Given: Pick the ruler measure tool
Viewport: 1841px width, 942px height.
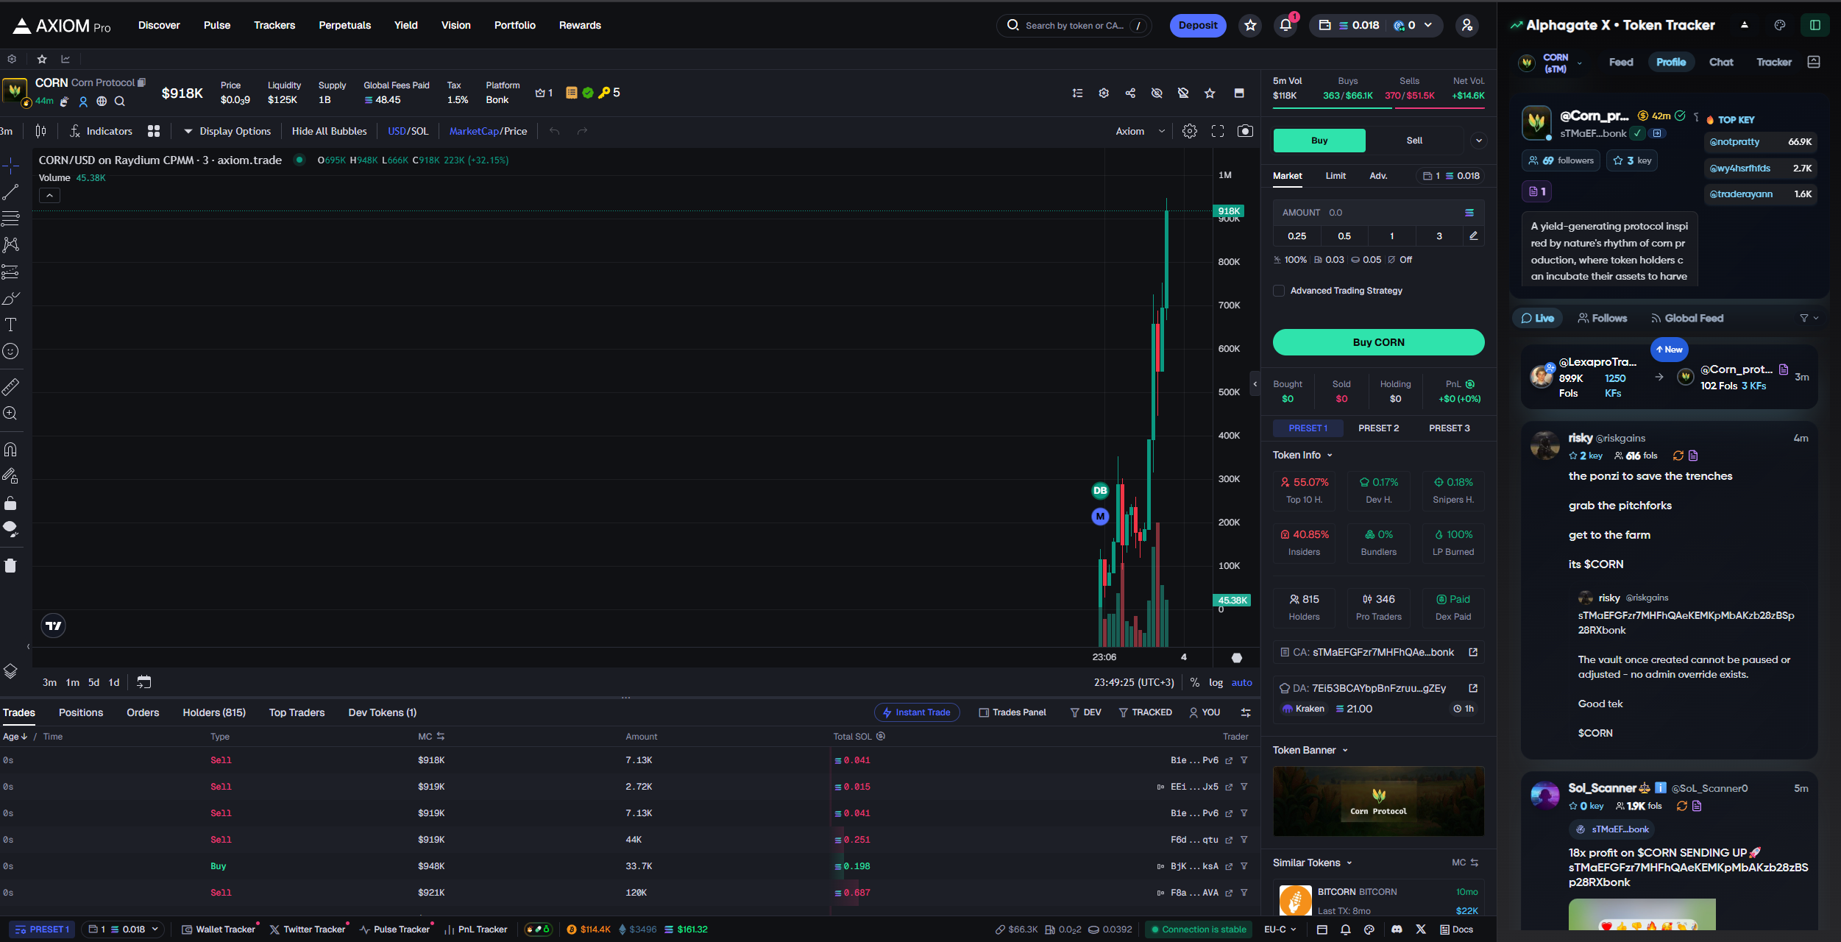Looking at the screenshot, I should [x=10, y=386].
